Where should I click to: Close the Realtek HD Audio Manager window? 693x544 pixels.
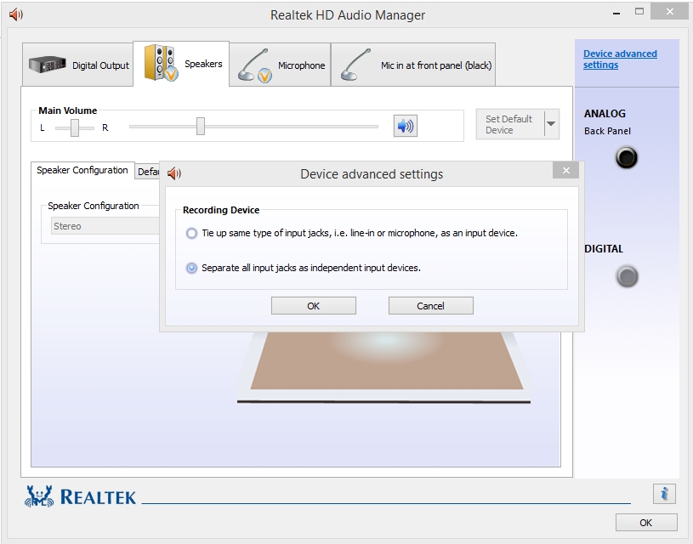(669, 12)
